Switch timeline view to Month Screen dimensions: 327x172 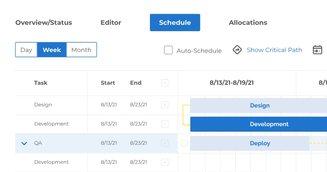81,50
